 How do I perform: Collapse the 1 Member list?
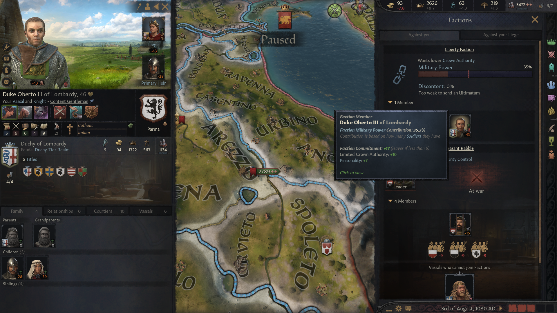tap(390, 103)
